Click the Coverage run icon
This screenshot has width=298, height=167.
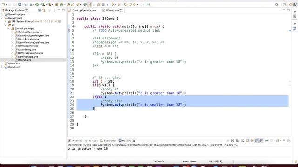pyautogui.click(x=43, y=5)
